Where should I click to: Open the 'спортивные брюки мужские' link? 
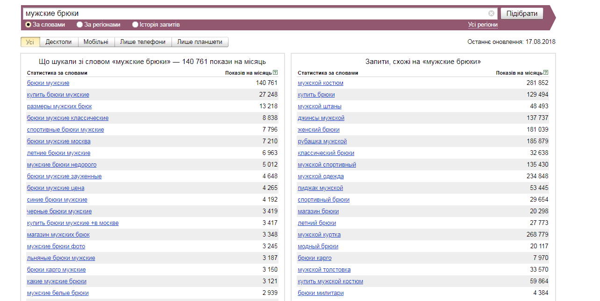tap(65, 130)
